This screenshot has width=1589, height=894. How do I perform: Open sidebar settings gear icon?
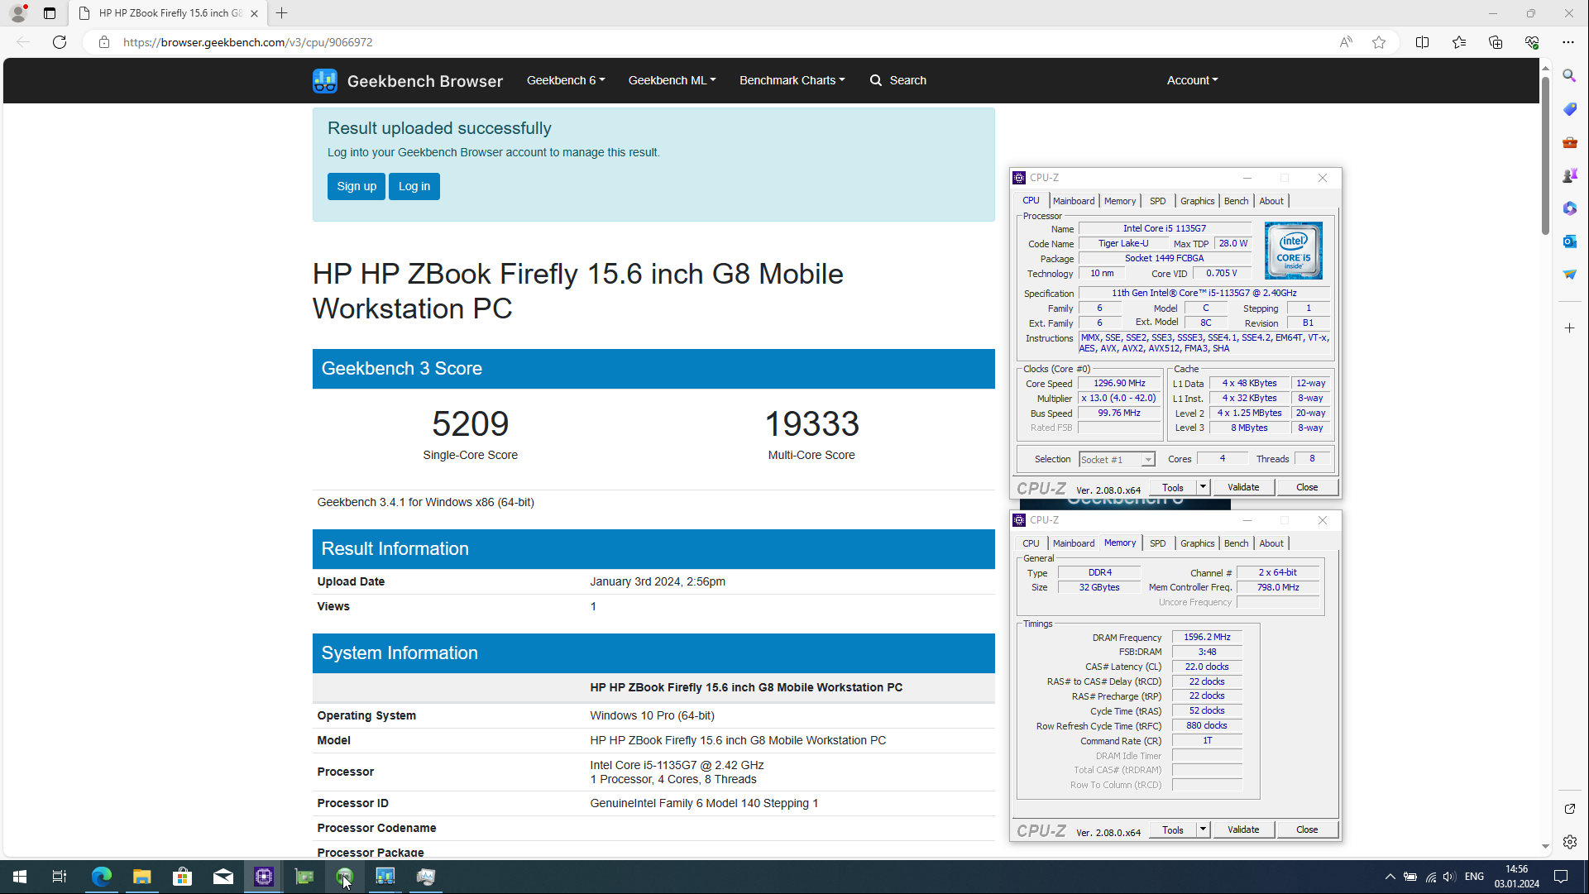(x=1570, y=842)
